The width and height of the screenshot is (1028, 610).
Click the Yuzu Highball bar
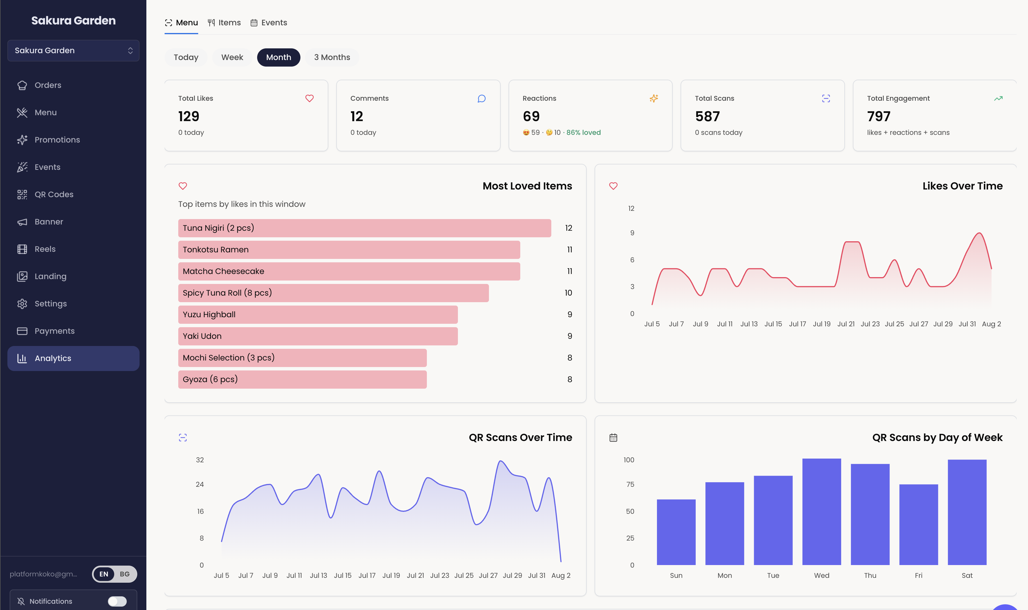coord(318,315)
